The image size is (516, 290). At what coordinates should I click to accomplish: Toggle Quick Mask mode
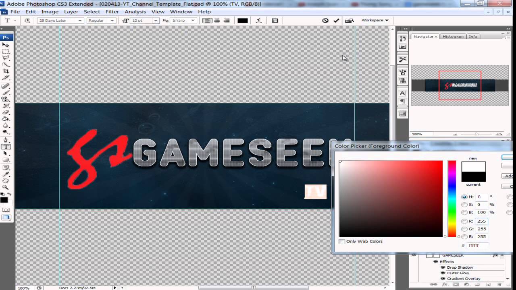6,210
